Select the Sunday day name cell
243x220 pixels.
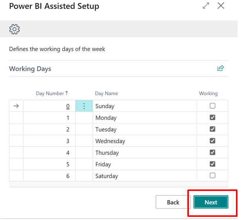tap(145, 106)
